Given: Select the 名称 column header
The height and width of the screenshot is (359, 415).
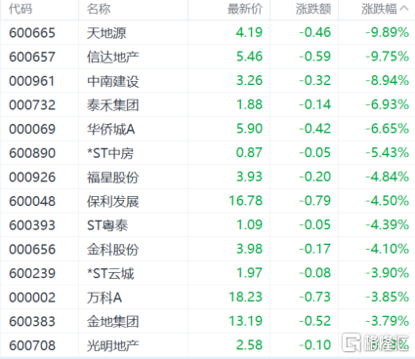Looking at the screenshot, I should coord(99,9).
